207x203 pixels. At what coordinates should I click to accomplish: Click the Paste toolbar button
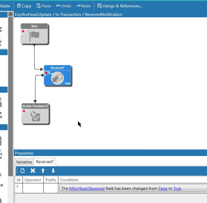(x=44, y=6)
